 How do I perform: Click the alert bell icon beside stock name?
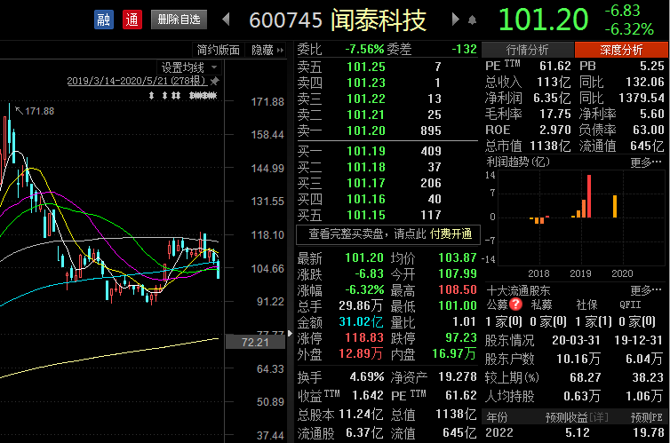click(x=472, y=20)
